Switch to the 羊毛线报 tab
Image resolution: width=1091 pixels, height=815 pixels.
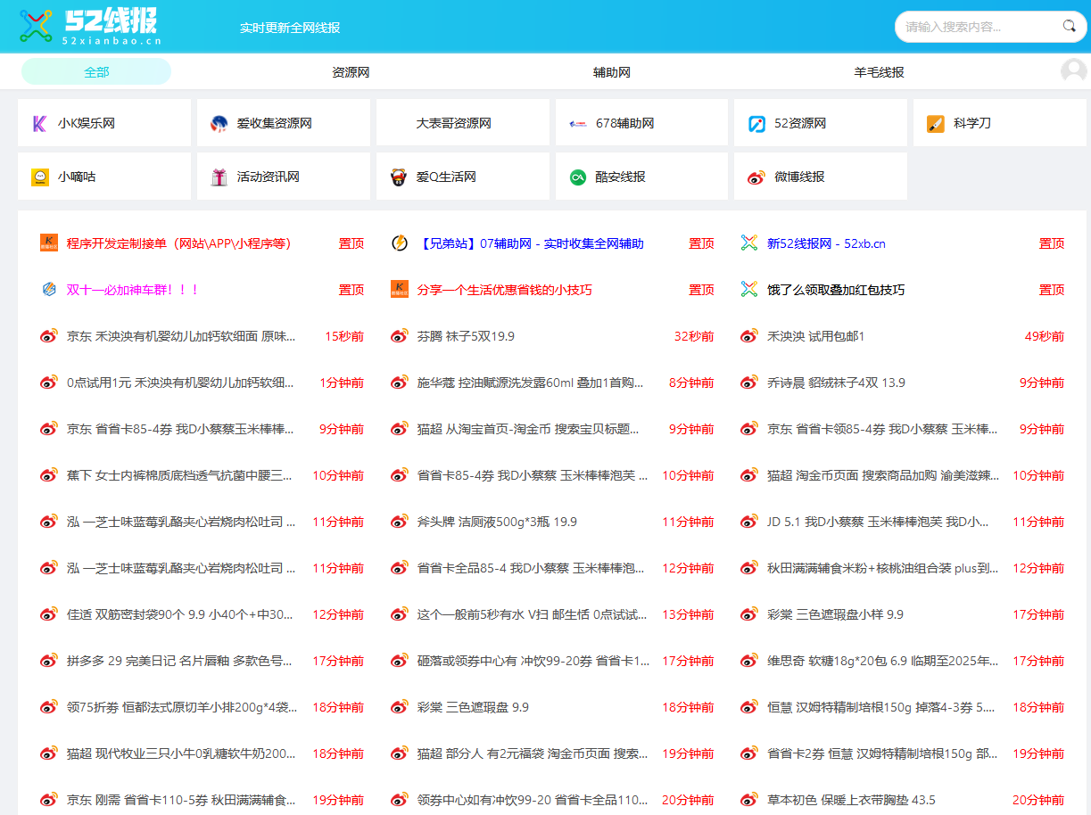tap(879, 72)
